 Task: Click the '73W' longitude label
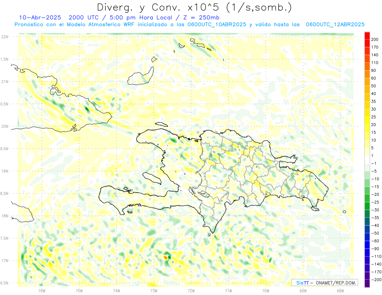pyautogui.click(x=154, y=291)
